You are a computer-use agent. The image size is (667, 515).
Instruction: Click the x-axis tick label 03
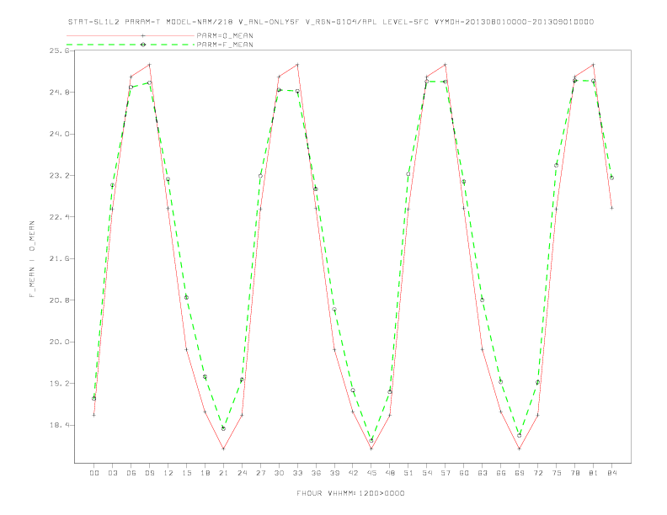[112, 473]
